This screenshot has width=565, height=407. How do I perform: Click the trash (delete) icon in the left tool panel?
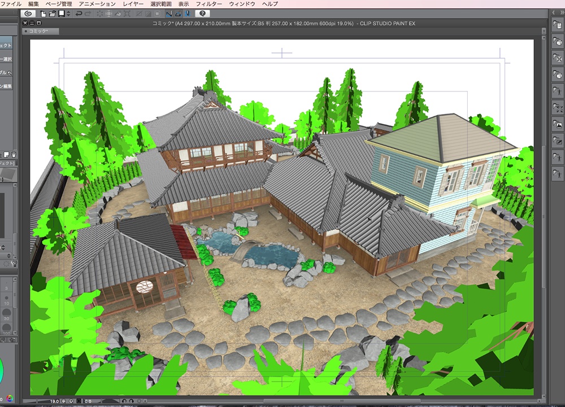[x=15, y=154]
